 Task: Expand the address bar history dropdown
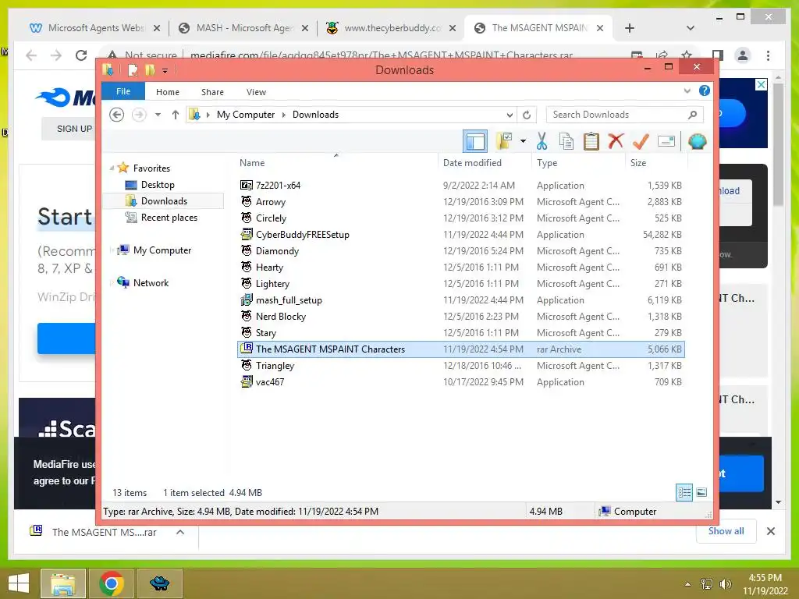coord(510,115)
